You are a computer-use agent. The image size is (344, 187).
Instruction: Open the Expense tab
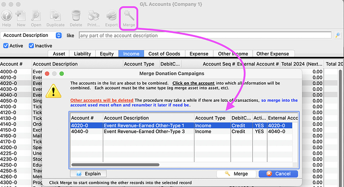coord(199,54)
